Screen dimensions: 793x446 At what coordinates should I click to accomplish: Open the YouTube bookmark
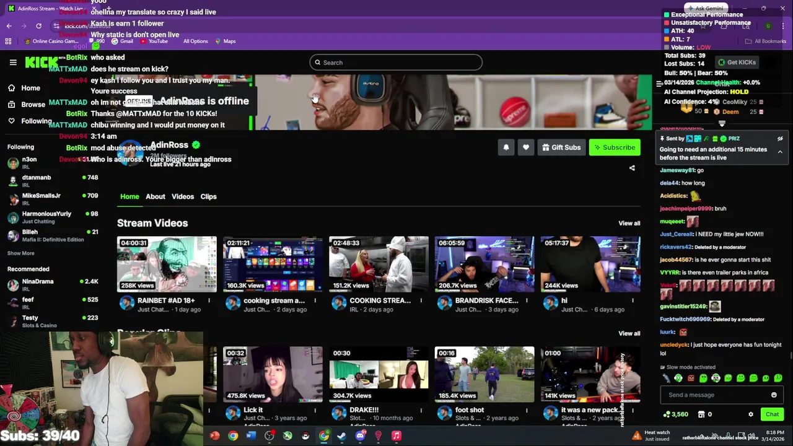(x=154, y=42)
